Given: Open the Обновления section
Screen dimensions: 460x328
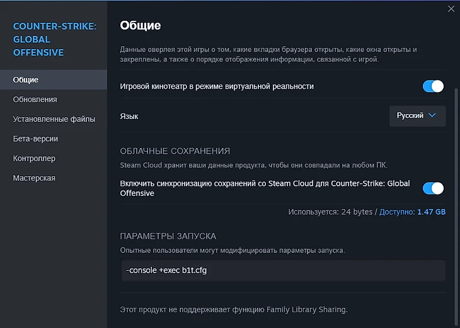Looking at the screenshot, I should 35,99.
